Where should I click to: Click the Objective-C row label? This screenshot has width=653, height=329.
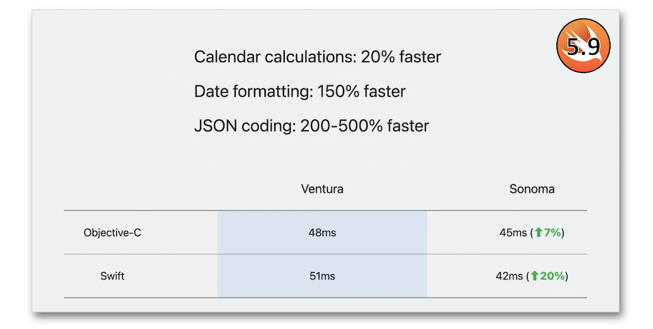pos(112,232)
